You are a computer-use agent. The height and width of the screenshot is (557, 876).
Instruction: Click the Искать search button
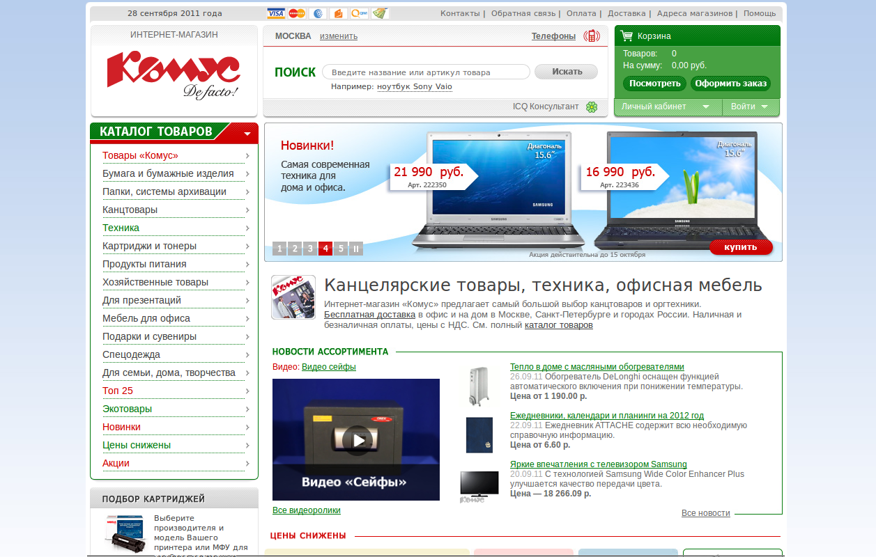[567, 72]
